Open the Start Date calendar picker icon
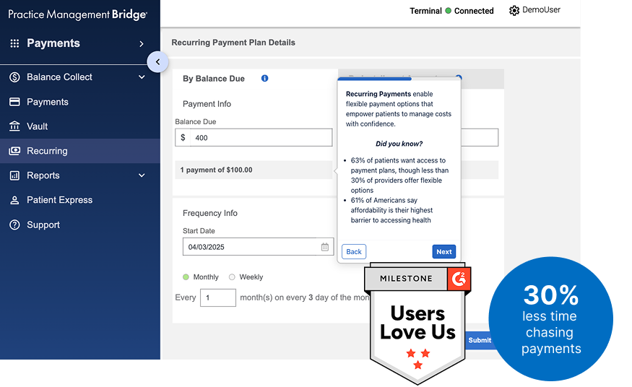632x387 pixels. 325,247
